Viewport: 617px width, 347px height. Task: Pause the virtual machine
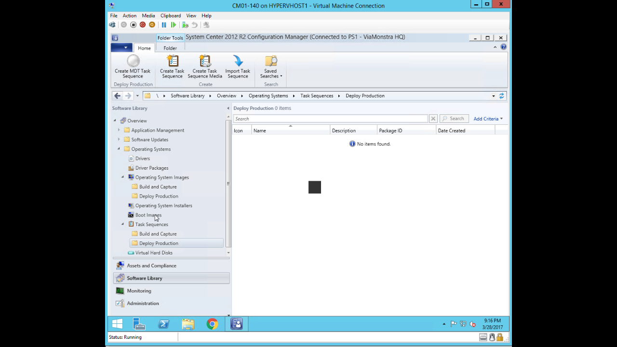coord(164,25)
